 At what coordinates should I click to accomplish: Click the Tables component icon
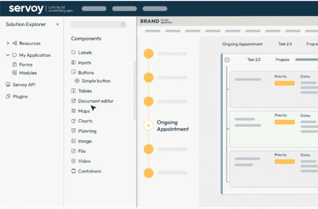(x=74, y=91)
